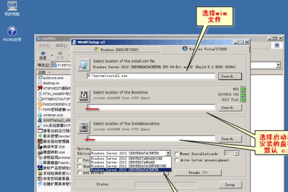Click the Installationsdrive path input field
This screenshot has height=192, width=288.
pyautogui.click(x=151, y=138)
